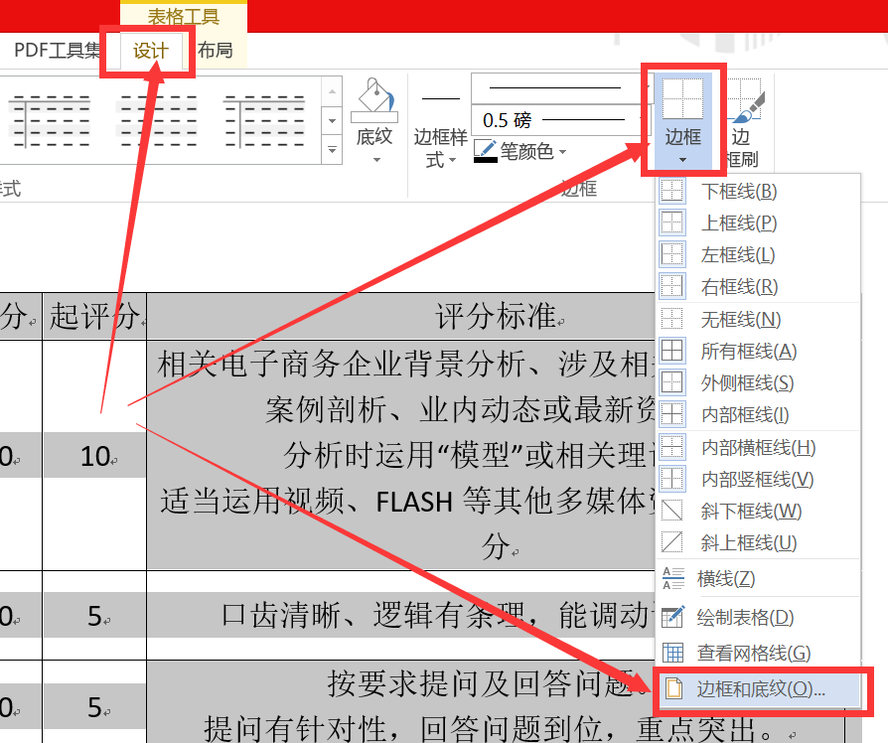This screenshot has width=888, height=743.
Task: Select 内部框线(I) menu entry
Action: pyautogui.click(x=758, y=414)
